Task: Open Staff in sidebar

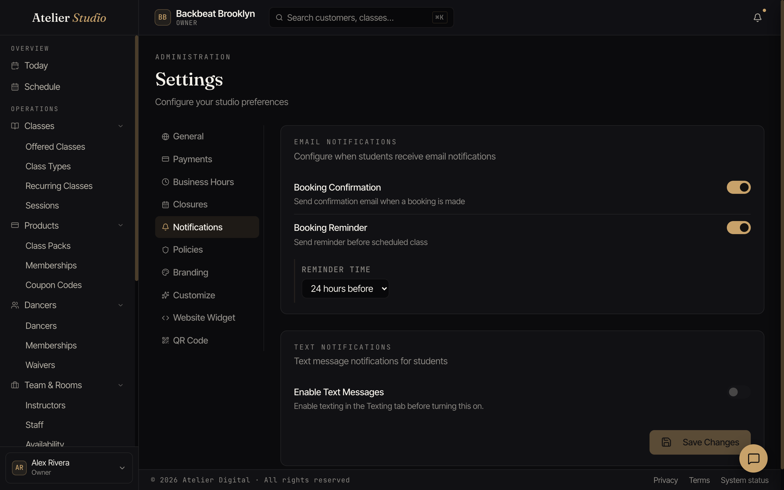Action: coord(34,425)
